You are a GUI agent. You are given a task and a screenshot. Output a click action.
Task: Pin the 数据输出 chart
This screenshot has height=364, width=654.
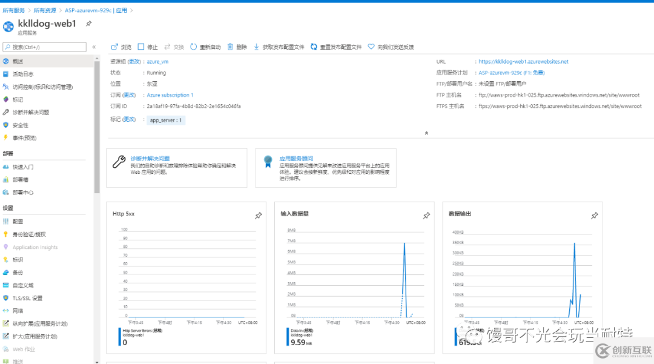click(x=594, y=215)
